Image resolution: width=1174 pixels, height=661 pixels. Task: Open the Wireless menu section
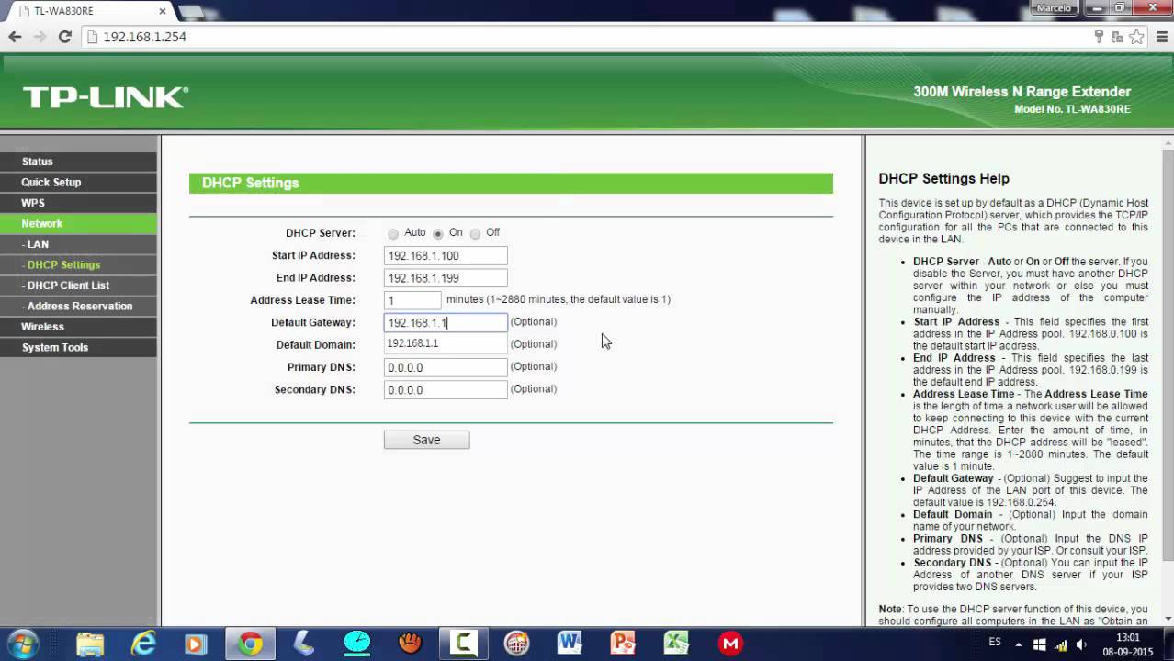click(79, 327)
